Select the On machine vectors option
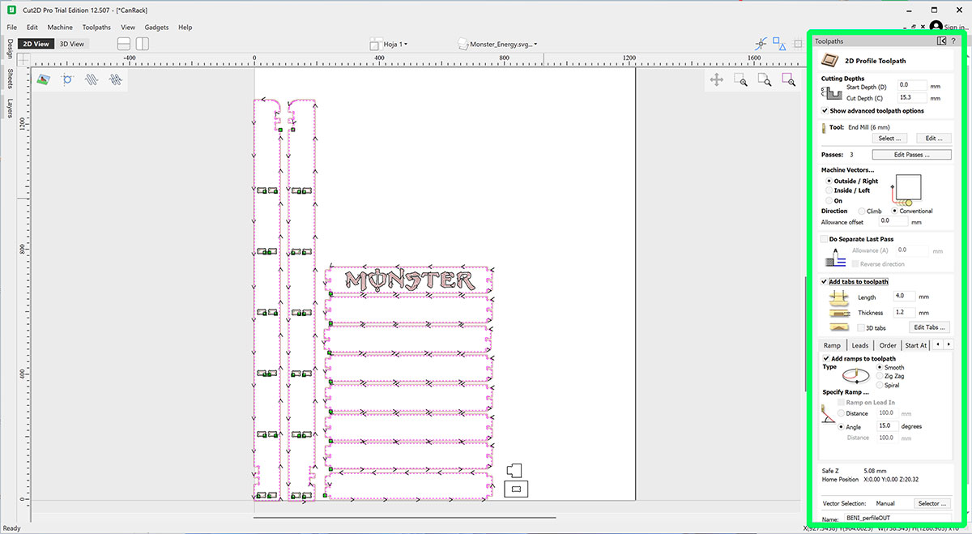Image resolution: width=972 pixels, height=534 pixels. pyautogui.click(x=829, y=200)
